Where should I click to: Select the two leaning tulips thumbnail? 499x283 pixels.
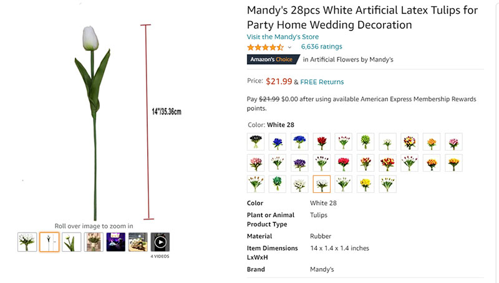tap(72, 242)
